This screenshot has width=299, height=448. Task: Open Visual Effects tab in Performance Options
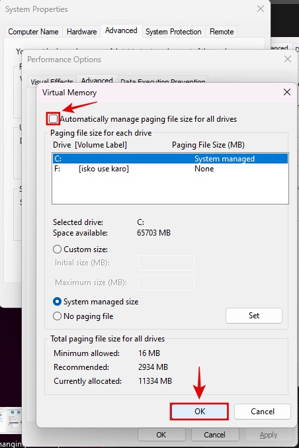(x=52, y=81)
